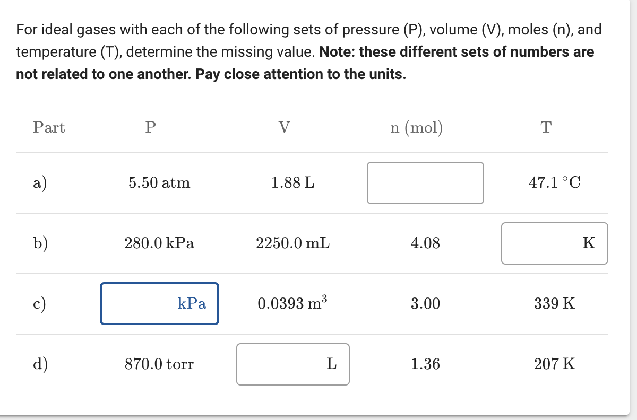Click the value 2250.0 mL
637x420 pixels.
[293, 243]
